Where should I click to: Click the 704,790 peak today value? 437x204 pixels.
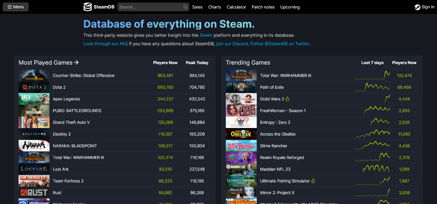click(197, 87)
